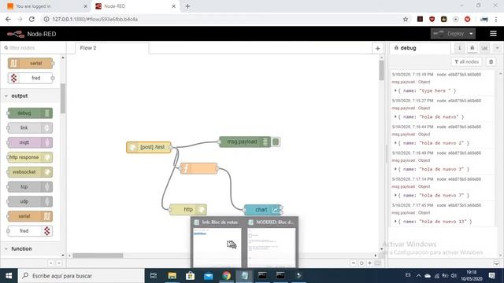Select the serial input node in palette top

30,63
